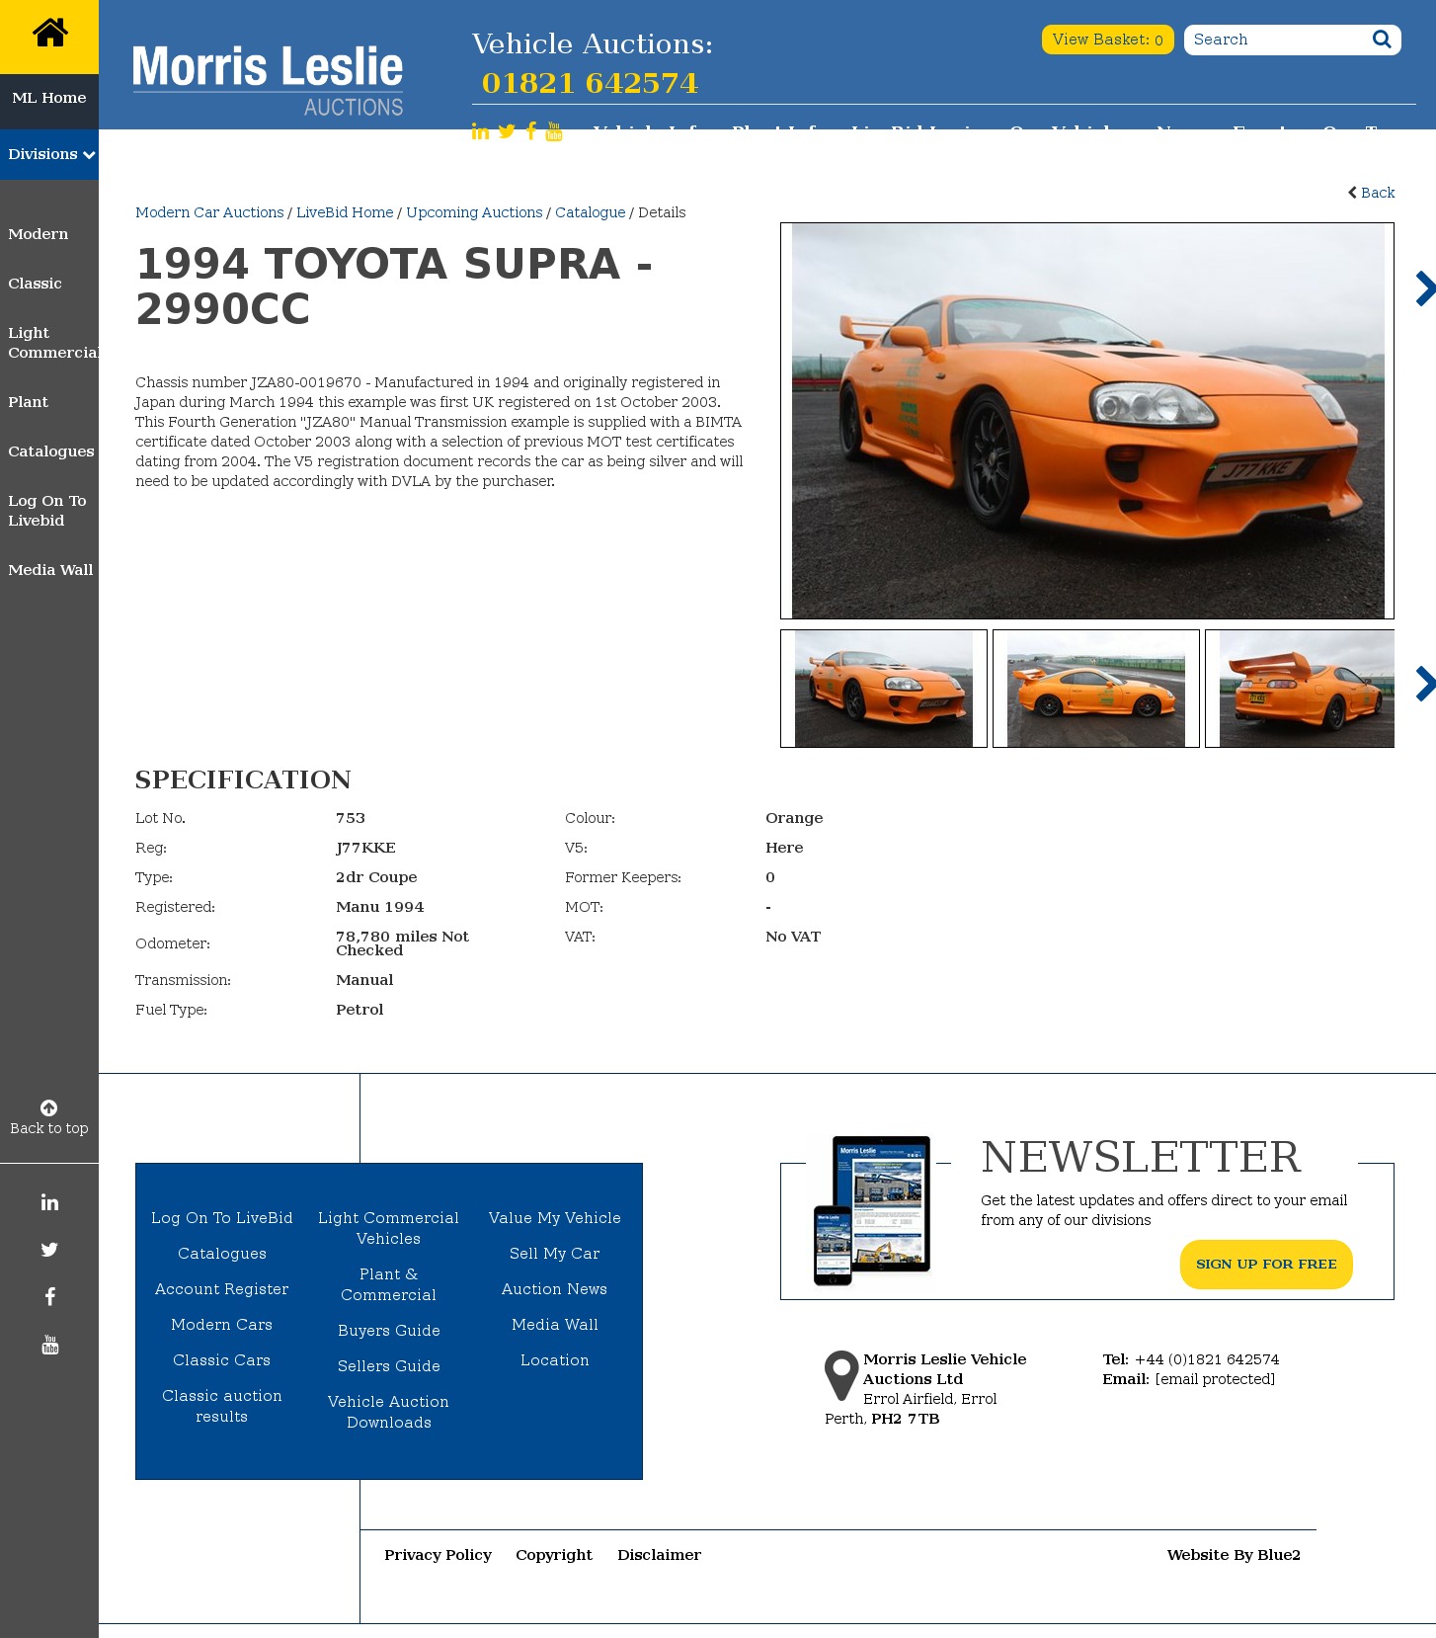Click the J77KKE registration value
Image resolution: width=1436 pixels, height=1638 pixels.
(x=365, y=848)
